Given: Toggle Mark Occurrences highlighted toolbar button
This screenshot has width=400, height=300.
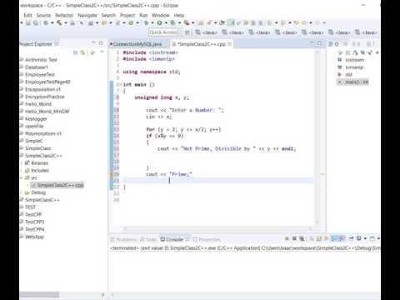Looking at the screenshot, I should tap(231, 23).
